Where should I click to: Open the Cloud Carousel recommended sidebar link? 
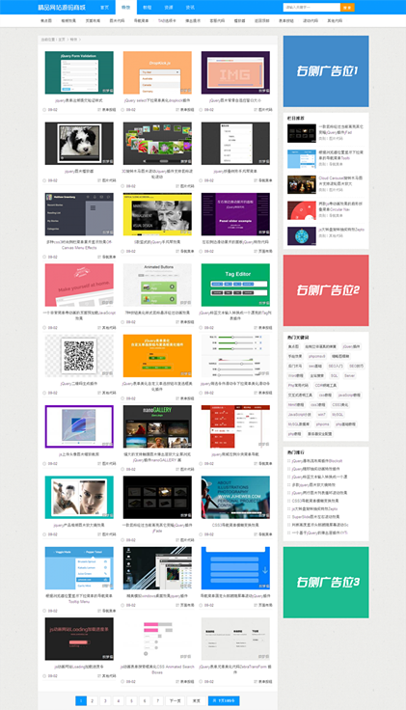coord(341,180)
